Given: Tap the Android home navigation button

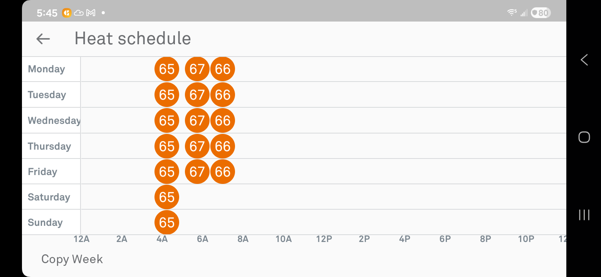Looking at the screenshot, I should 584,137.
